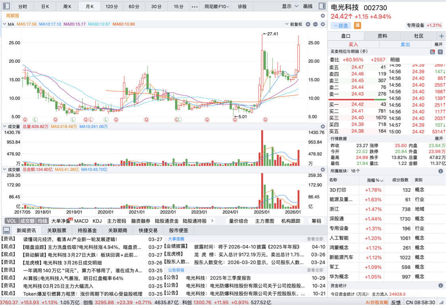Open 前复权 adjustment dropdown
The image size is (446, 305).
pyautogui.click(x=294, y=24)
